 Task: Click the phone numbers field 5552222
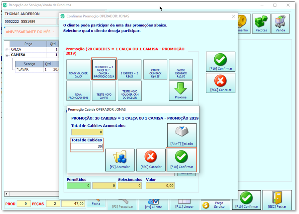click(30, 21)
